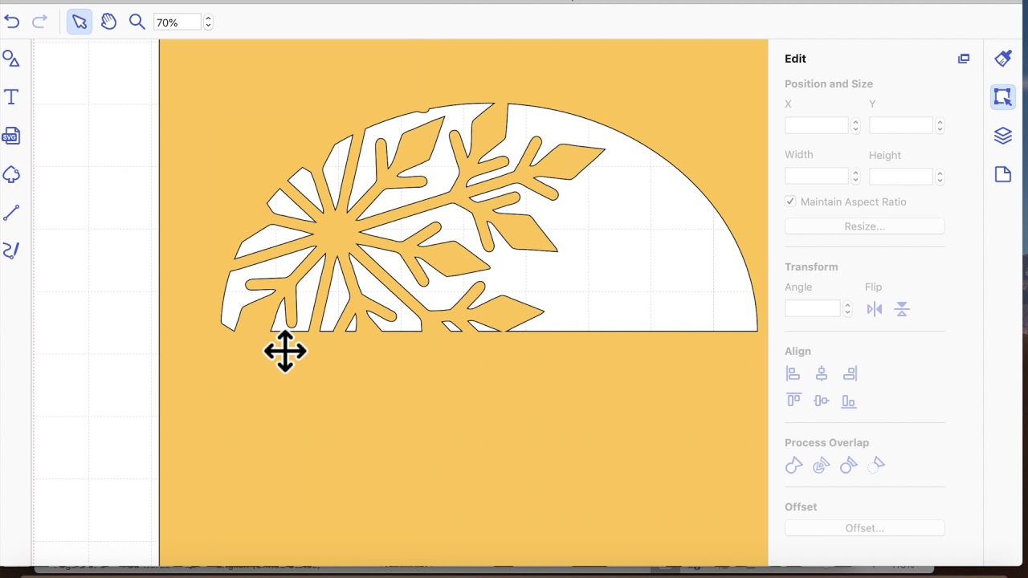
Task: Adjust the Angle stepper
Action: coord(847,308)
